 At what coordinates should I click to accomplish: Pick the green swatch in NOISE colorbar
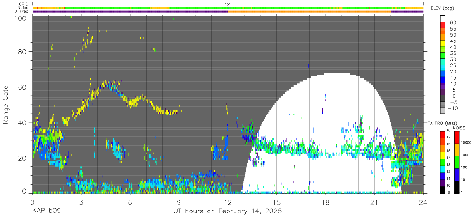pyautogui.click(x=457, y=162)
